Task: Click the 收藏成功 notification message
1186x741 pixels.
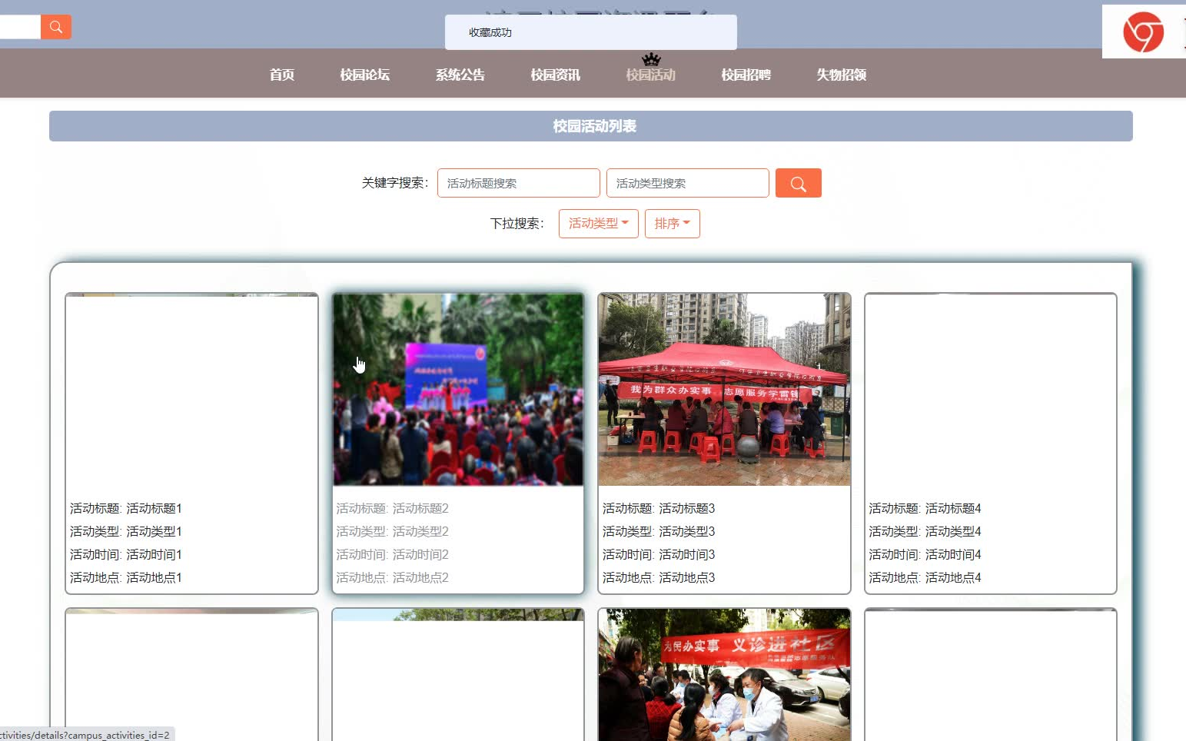Action: [x=591, y=32]
